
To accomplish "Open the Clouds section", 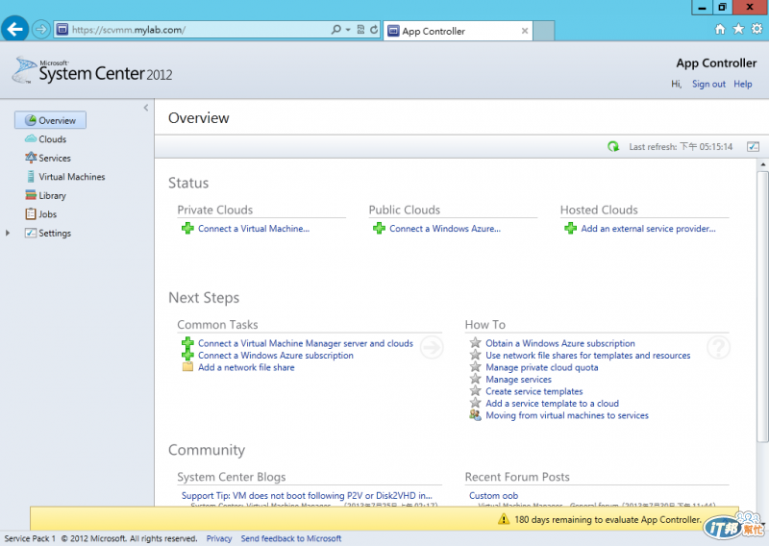I will pos(53,139).
